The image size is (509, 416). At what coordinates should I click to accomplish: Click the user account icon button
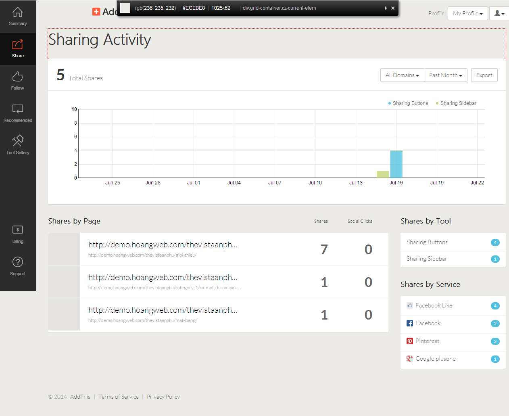(x=499, y=13)
